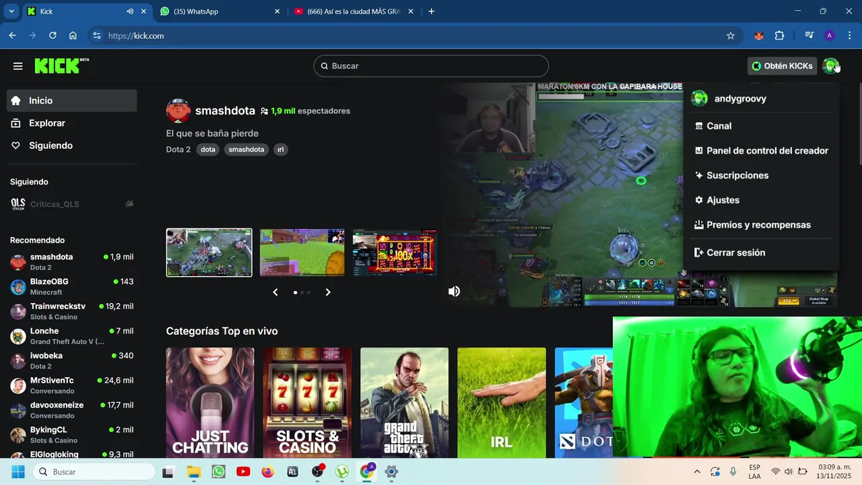Click next carousel arrow
The width and height of the screenshot is (862, 485).
(328, 292)
